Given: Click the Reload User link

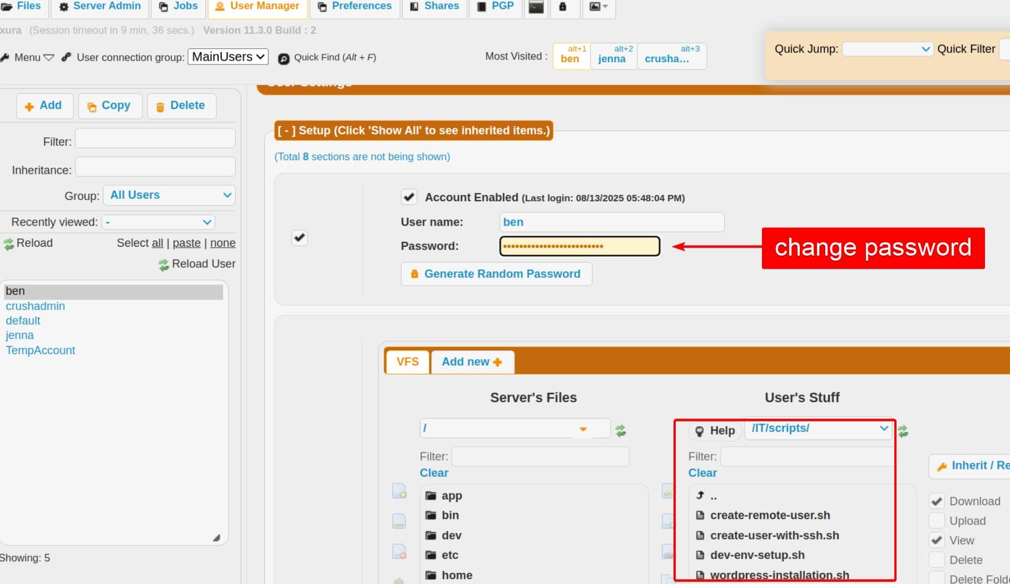Looking at the screenshot, I should pyautogui.click(x=197, y=264).
